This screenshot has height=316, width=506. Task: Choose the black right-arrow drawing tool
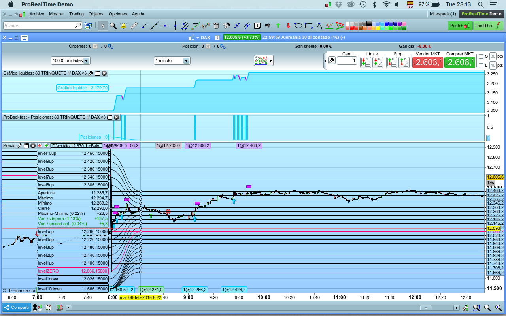[x=268, y=26]
